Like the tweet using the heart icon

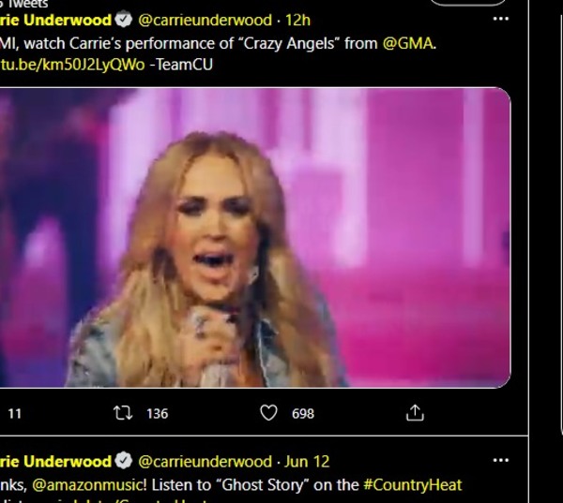pos(268,413)
